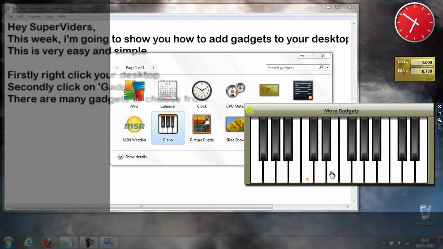443x249 pixels.
Task: Select the AVG gadget icon
Action: click(x=134, y=91)
